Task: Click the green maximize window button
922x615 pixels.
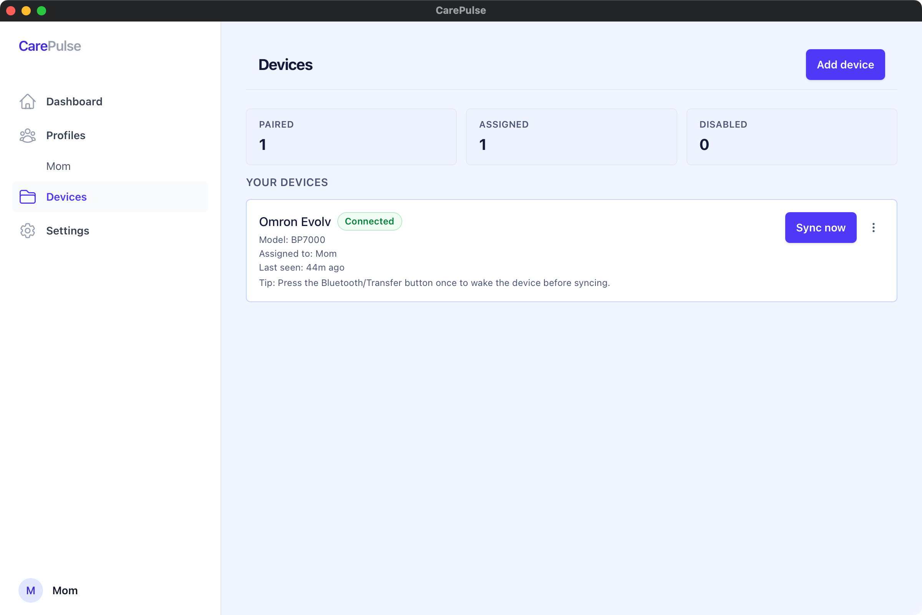Action: point(41,11)
